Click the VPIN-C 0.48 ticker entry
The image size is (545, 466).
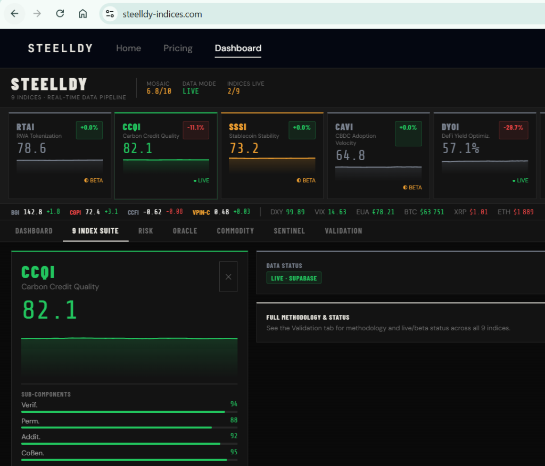pos(221,212)
